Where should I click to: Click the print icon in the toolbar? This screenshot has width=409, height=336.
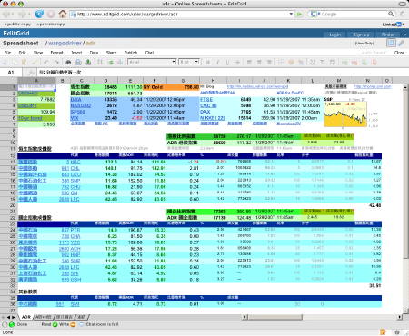click(x=68, y=62)
